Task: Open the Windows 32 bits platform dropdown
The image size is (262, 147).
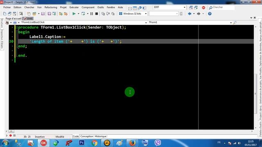Action: point(146,13)
